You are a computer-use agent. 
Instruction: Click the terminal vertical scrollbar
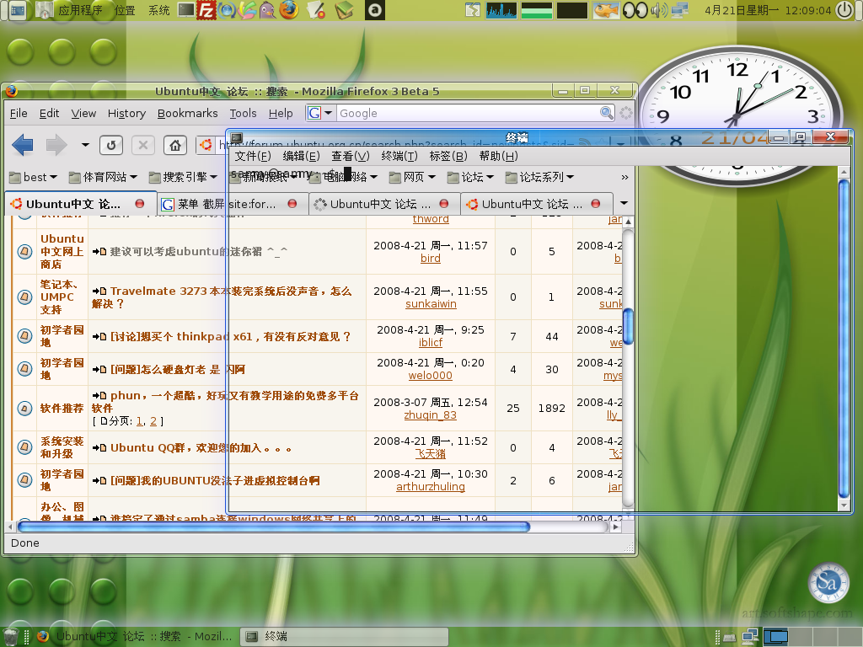tap(844, 339)
